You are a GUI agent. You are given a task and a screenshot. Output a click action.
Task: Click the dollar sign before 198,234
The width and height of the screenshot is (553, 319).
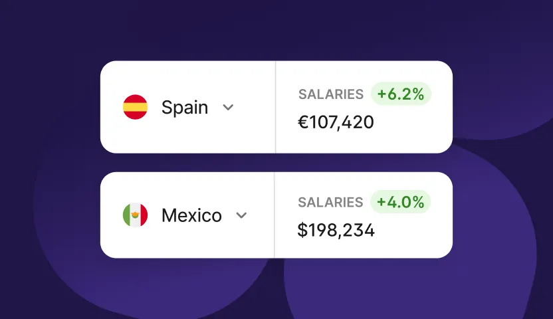point(302,231)
